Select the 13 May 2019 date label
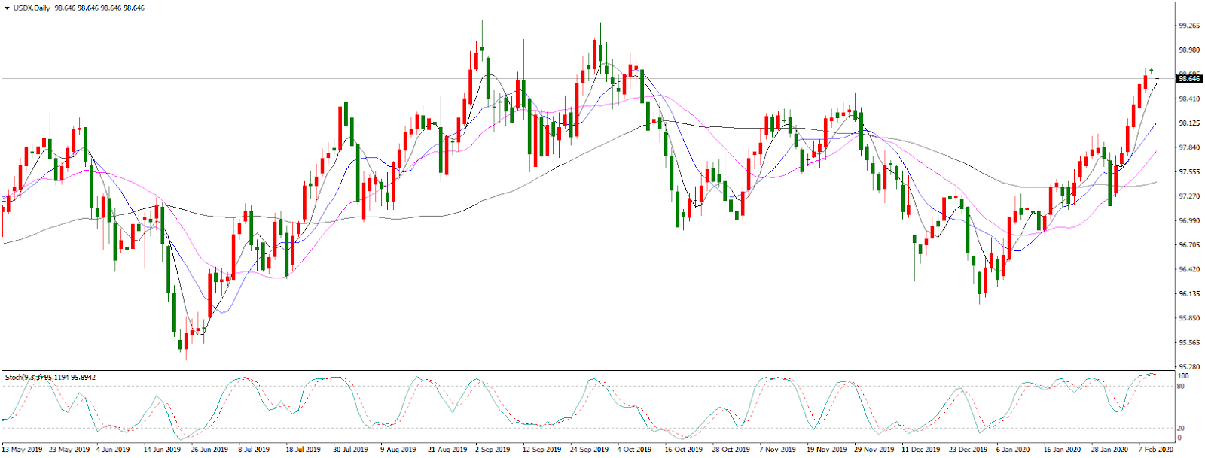 tap(23, 450)
